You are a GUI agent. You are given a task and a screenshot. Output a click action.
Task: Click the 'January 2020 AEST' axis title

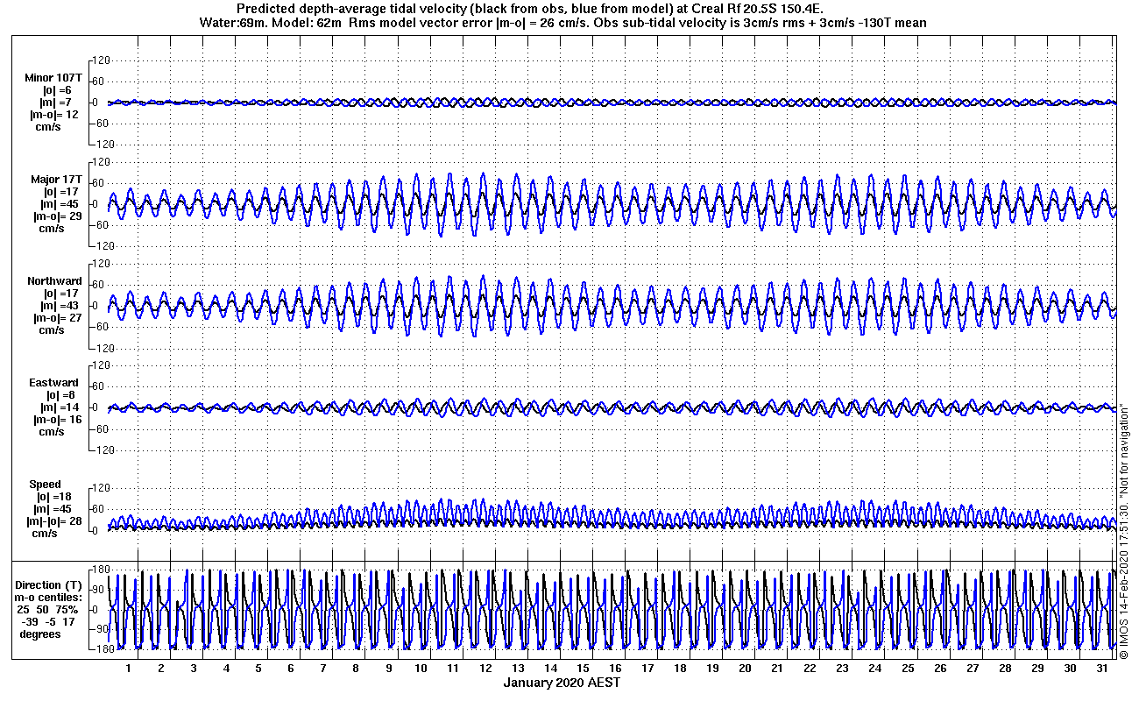coord(562,683)
